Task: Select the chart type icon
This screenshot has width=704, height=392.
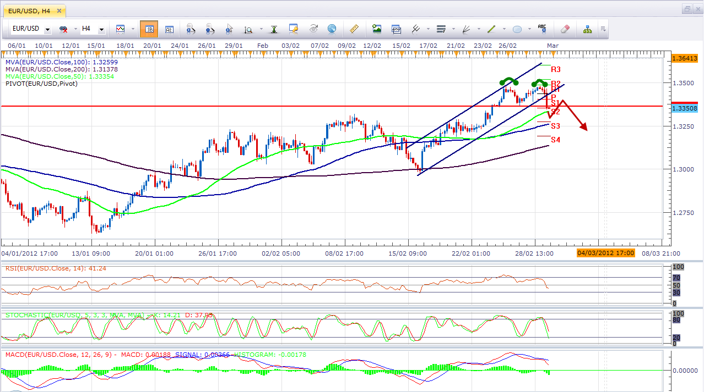Action: [120, 29]
